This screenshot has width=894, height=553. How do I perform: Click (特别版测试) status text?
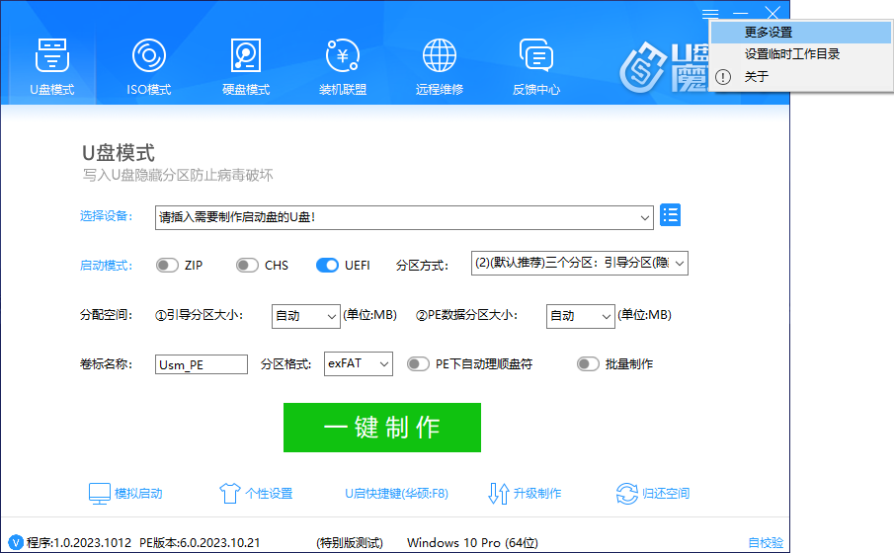coord(350,543)
